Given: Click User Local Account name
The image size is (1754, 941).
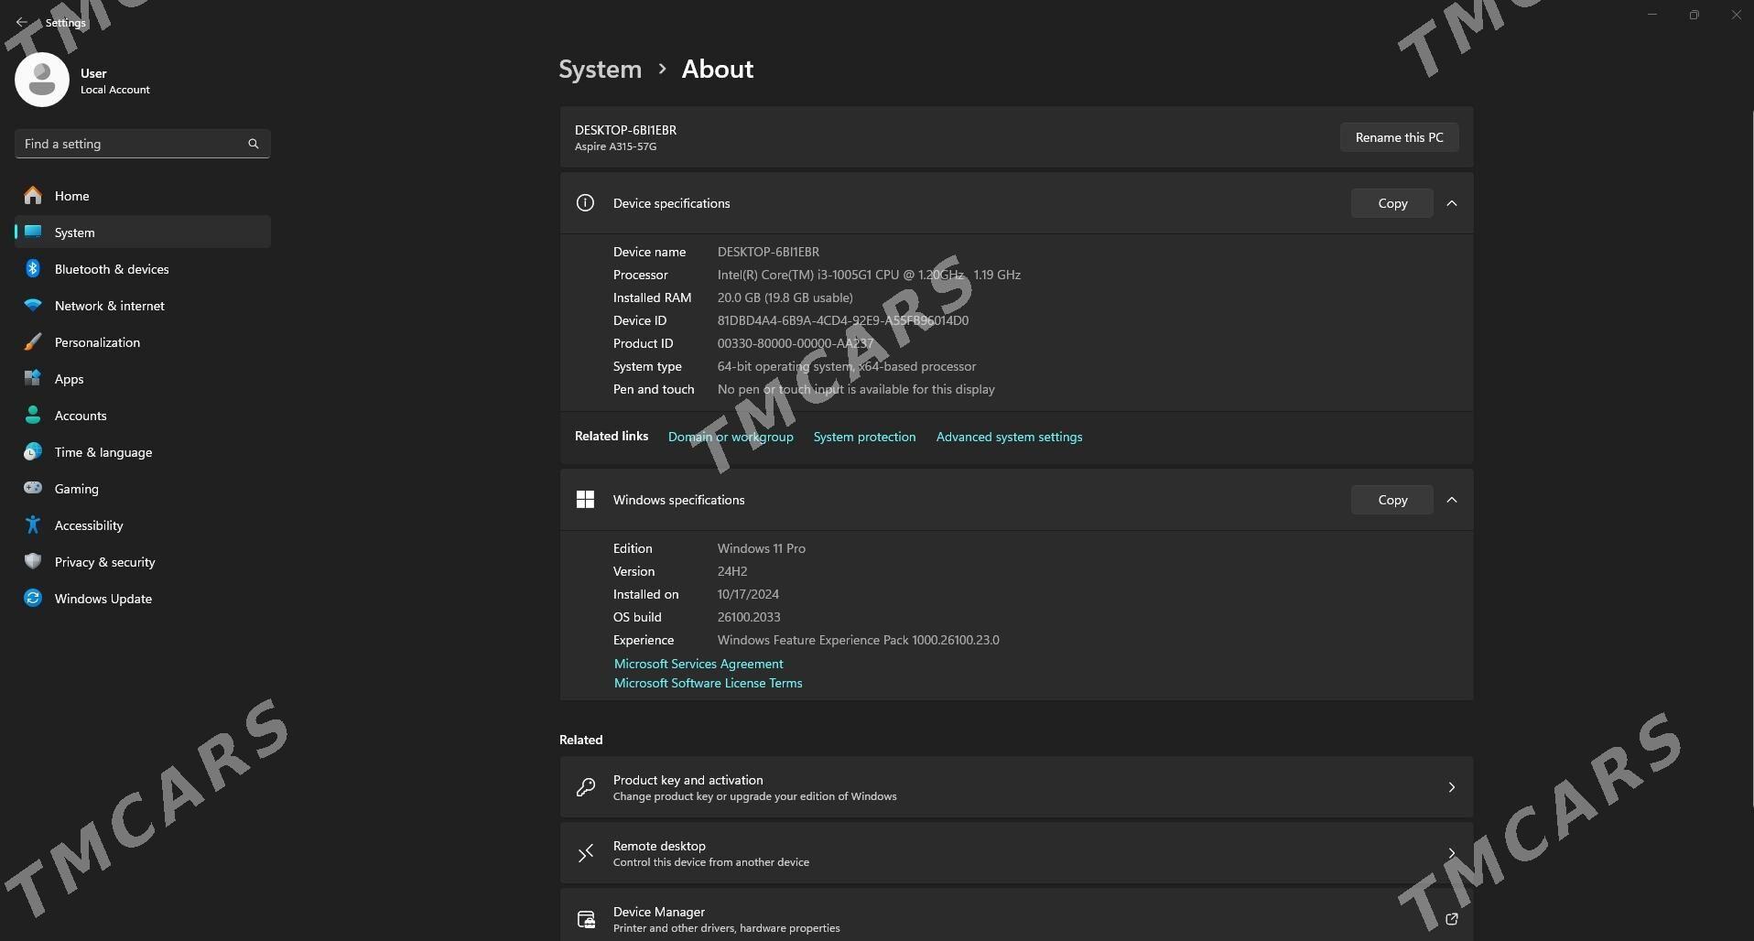Looking at the screenshot, I should pos(114,81).
